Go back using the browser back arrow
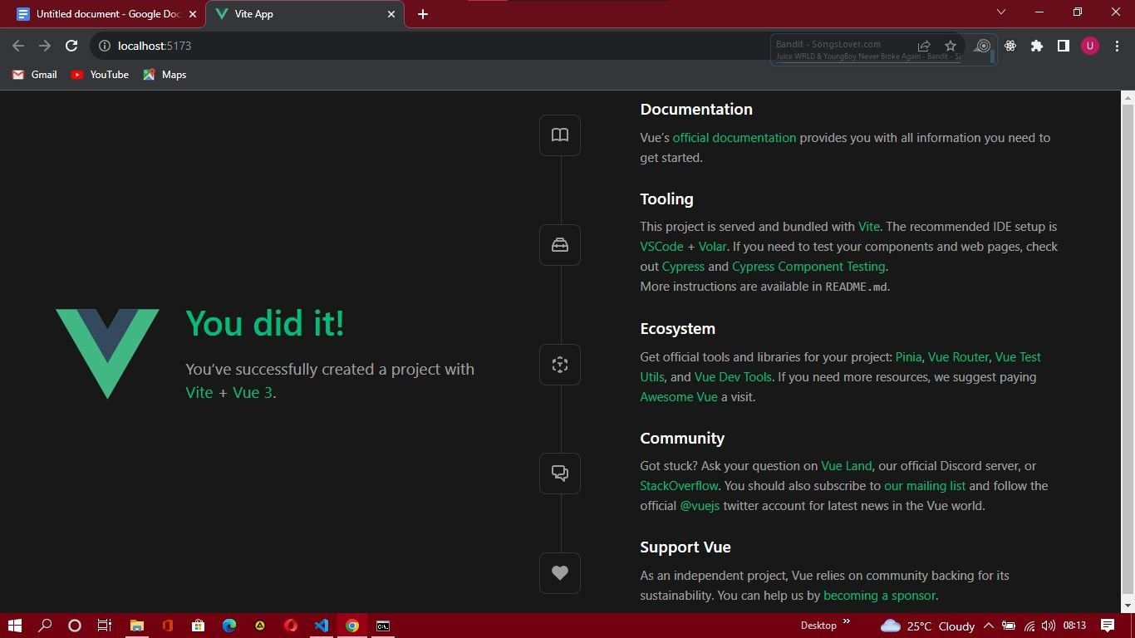 pyautogui.click(x=18, y=46)
